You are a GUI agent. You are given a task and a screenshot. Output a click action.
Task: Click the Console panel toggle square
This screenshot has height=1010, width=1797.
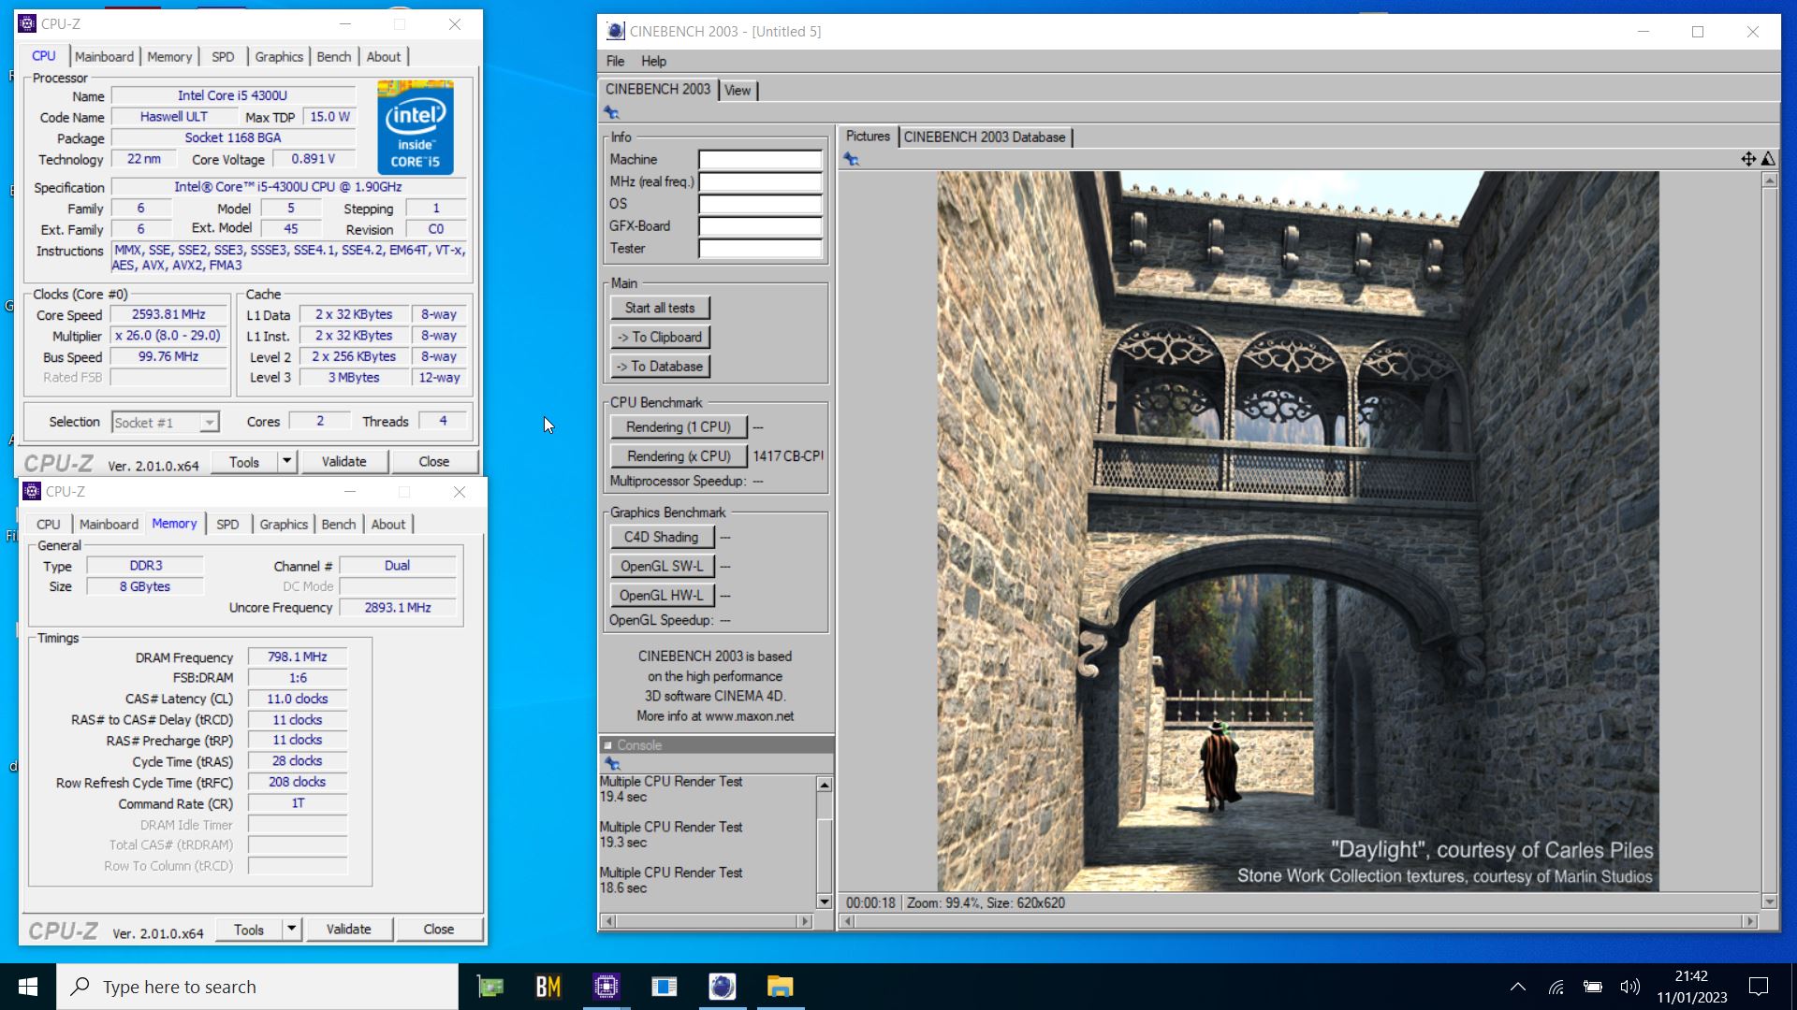(607, 745)
